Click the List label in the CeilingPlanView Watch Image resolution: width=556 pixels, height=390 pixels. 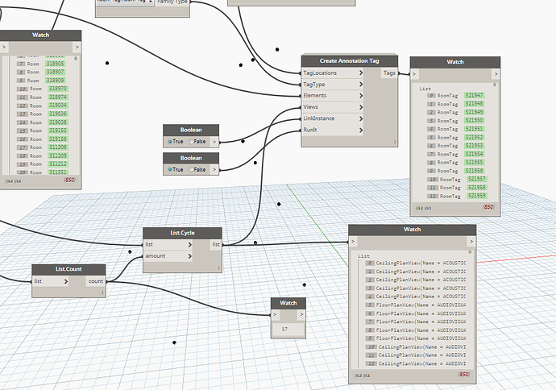363,256
